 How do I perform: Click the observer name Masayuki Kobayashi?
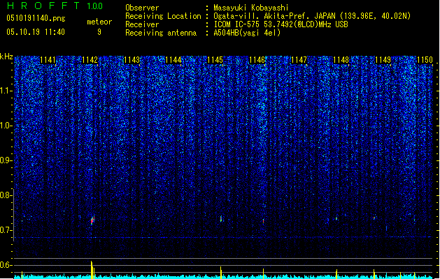251,8
